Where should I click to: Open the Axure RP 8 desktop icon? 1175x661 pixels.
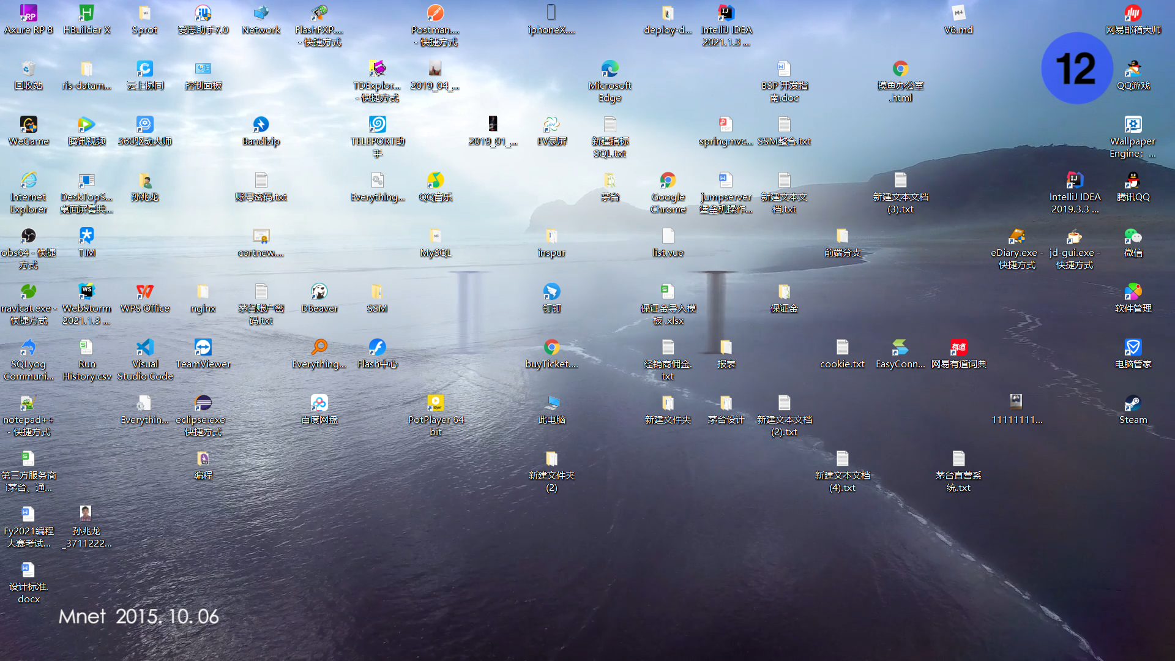28,20
